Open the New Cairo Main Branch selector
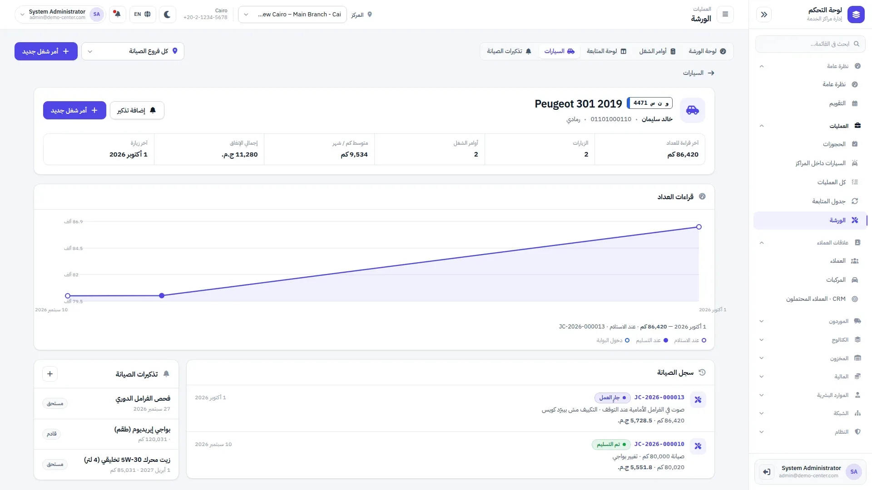This screenshot has height=490, width=872. [x=292, y=15]
